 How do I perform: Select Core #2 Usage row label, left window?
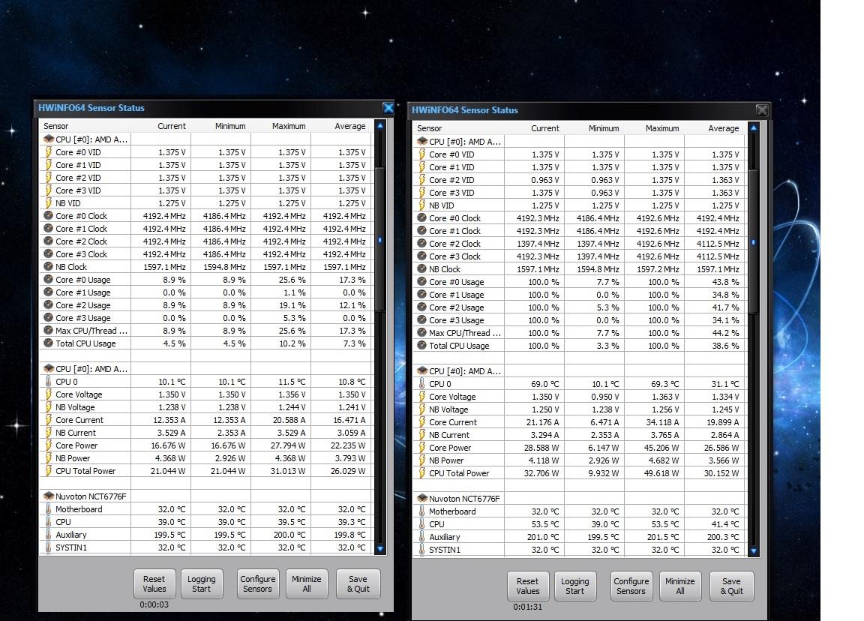point(82,305)
